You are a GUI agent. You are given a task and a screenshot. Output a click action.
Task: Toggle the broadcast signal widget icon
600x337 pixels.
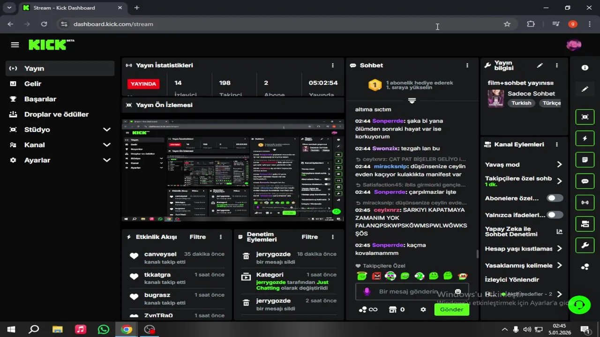pyautogui.click(x=585, y=203)
